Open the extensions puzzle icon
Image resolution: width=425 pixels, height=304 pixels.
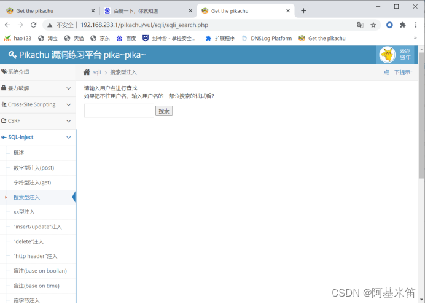click(x=402, y=25)
